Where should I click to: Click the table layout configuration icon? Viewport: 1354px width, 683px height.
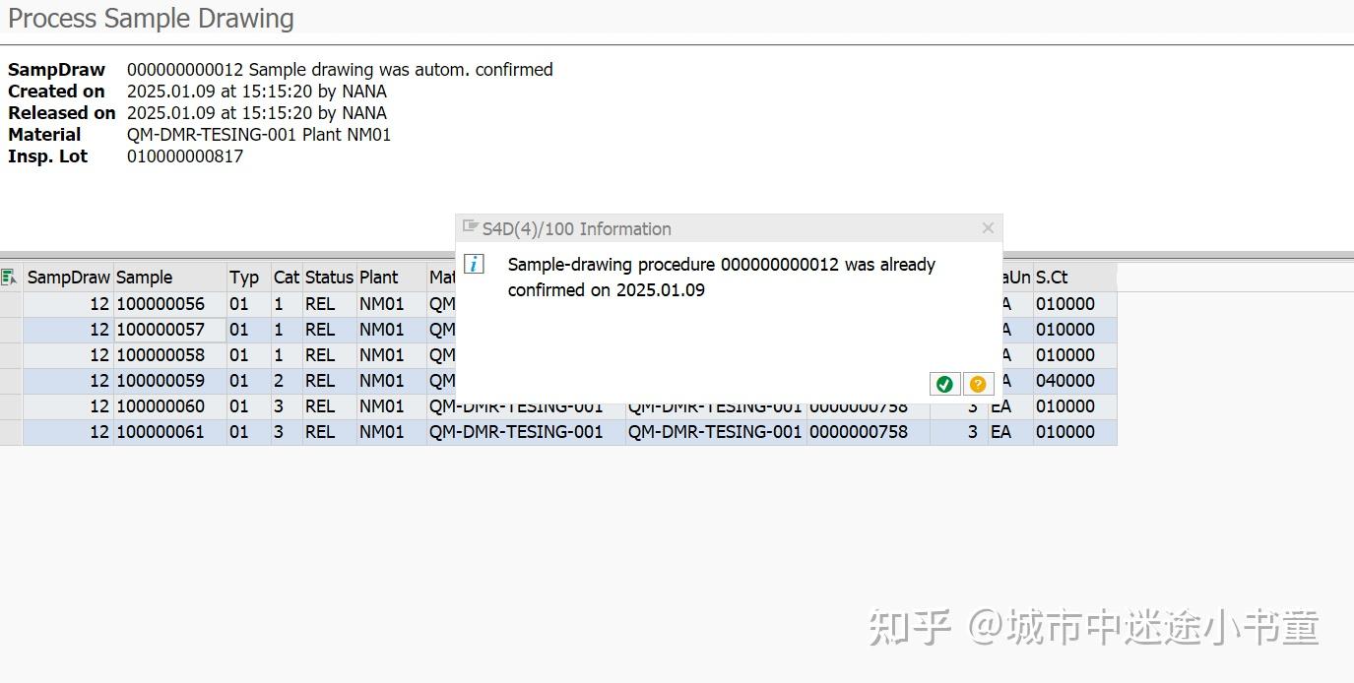(x=8, y=277)
